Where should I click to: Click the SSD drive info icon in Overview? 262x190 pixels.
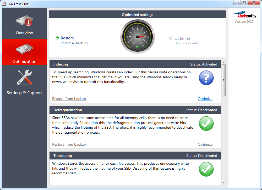point(24,20)
